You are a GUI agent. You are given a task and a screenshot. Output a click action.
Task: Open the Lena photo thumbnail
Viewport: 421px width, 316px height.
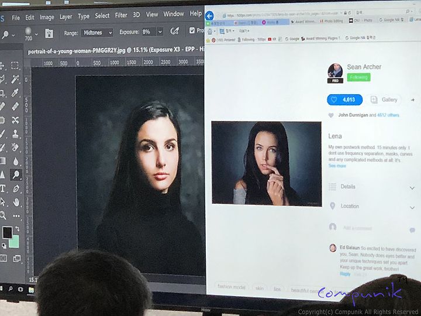tap(267, 164)
